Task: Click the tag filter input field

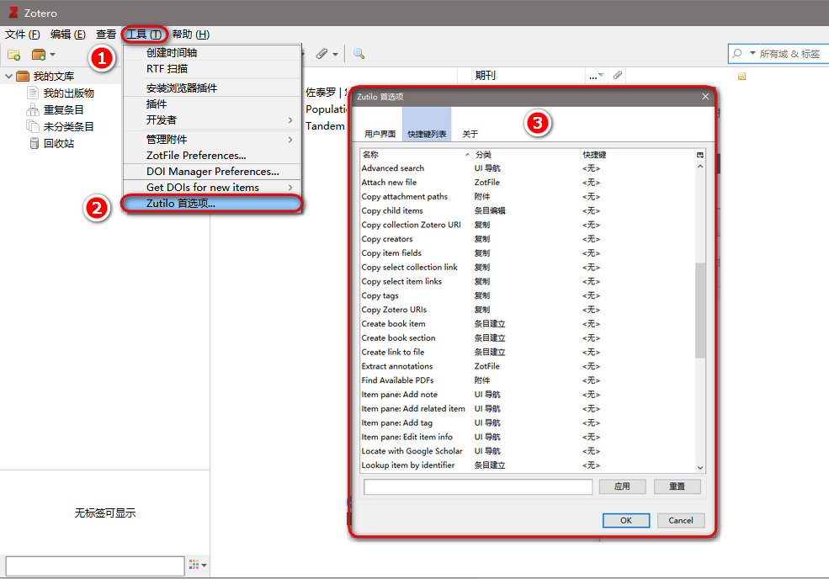Action: [x=95, y=566]
